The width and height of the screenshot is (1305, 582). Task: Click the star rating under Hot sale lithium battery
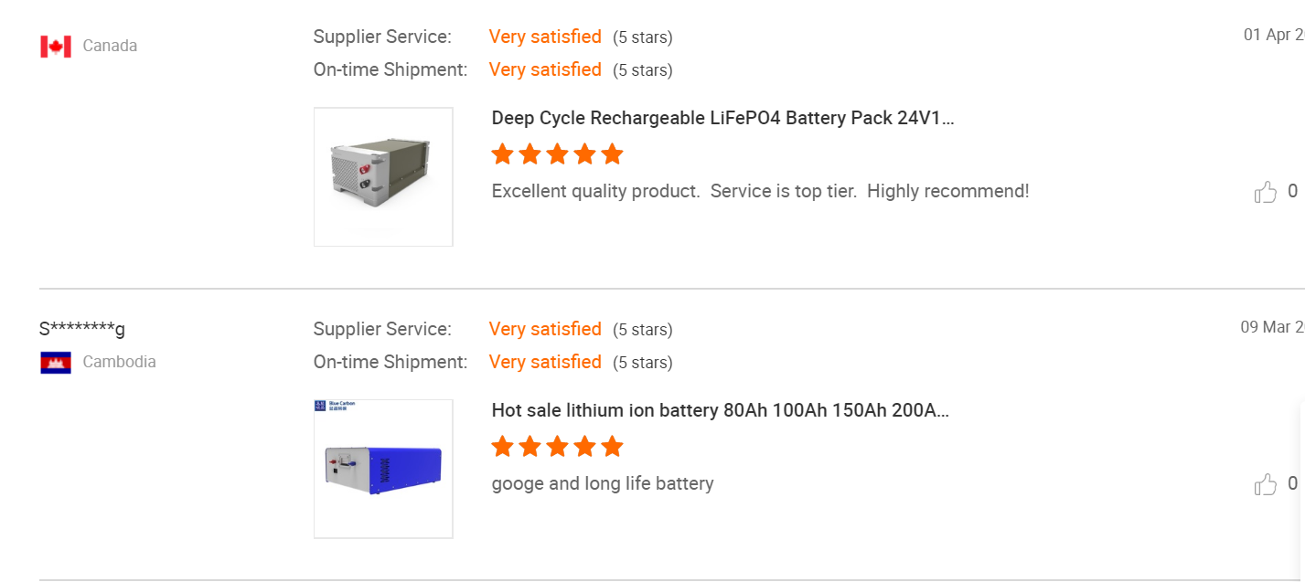557,447
